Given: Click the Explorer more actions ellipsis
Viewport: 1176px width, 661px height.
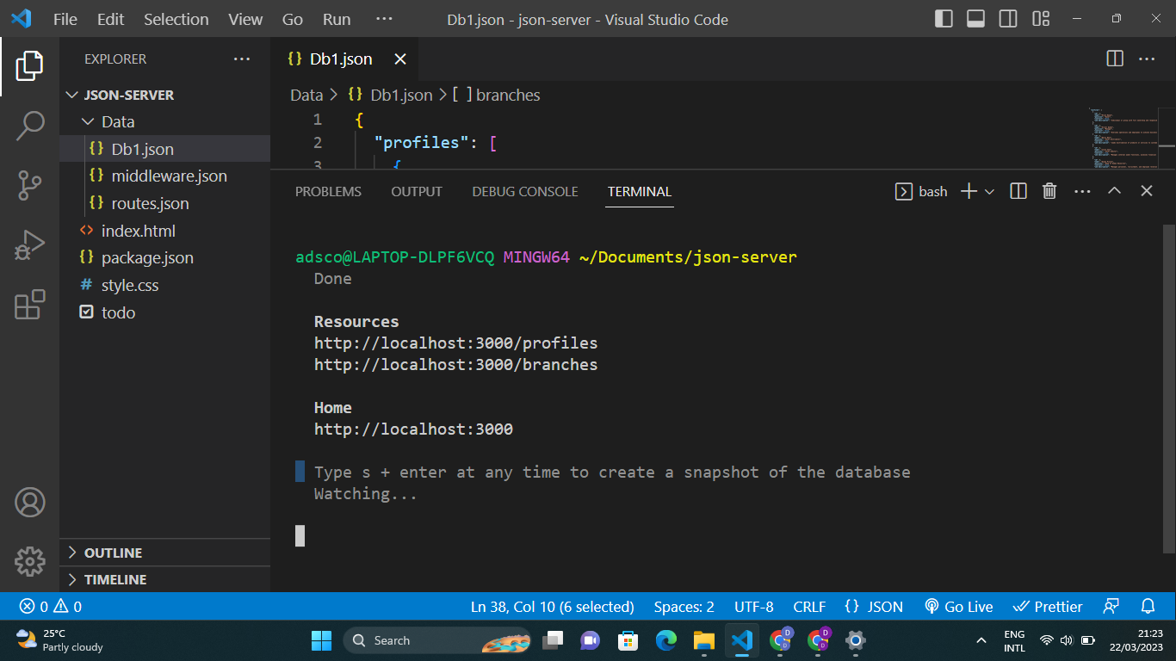Looking at the screenshot, I should (242, 59).
